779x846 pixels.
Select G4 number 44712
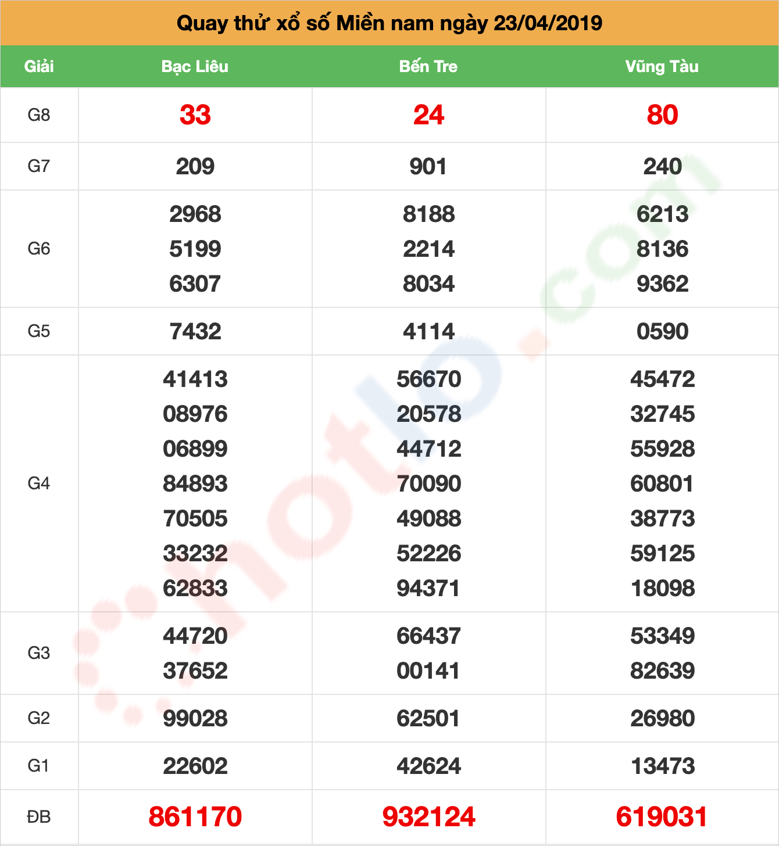click(428, 449)
